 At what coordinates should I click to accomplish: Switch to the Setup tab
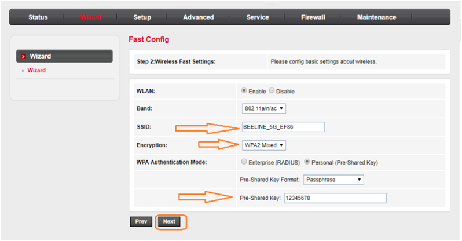(142, 17)
